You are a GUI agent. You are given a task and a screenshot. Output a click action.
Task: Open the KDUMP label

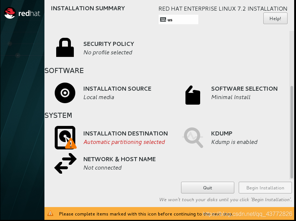221,133
